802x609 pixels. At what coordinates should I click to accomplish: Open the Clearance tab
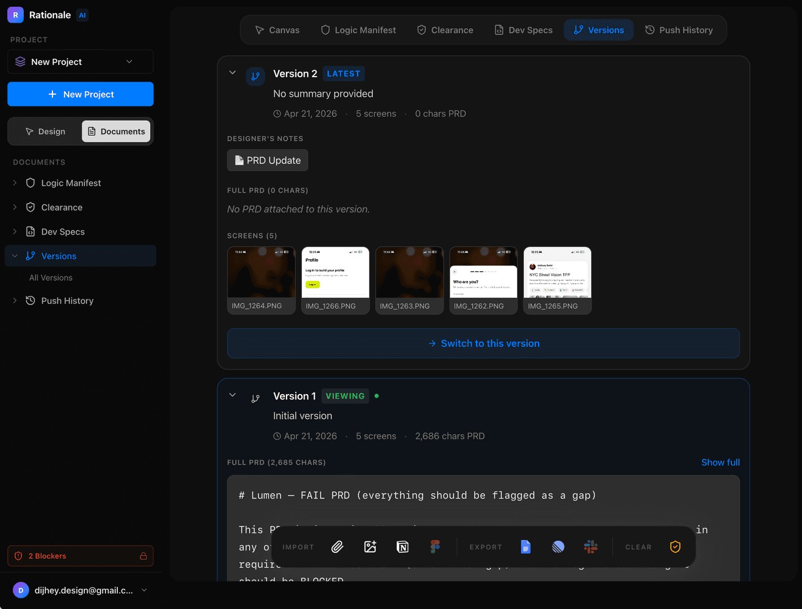[x=445, y=30]
